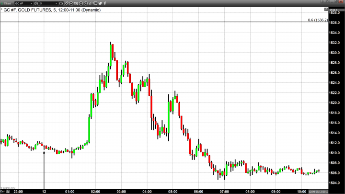Click the 05:00 time axis label

172,192
